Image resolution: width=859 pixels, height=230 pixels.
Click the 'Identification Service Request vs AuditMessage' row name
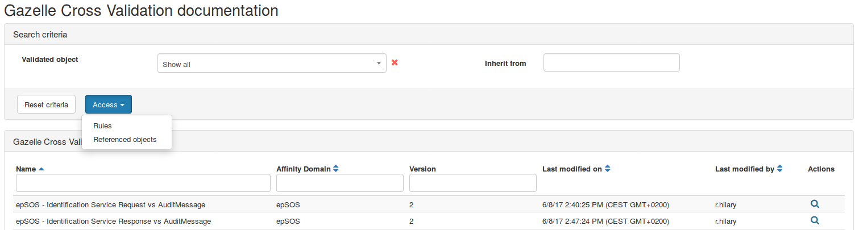[111, 205]
